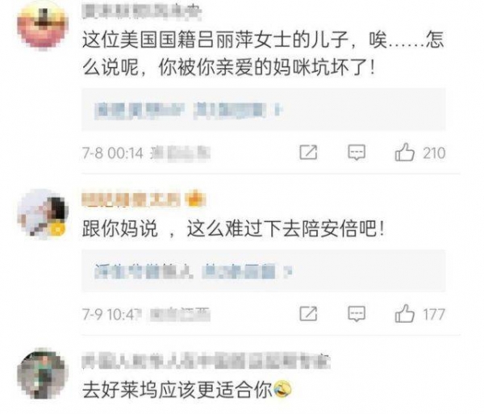
Task: Select comment text 去好莱坞应该更适合你
Action: point(177,389)
